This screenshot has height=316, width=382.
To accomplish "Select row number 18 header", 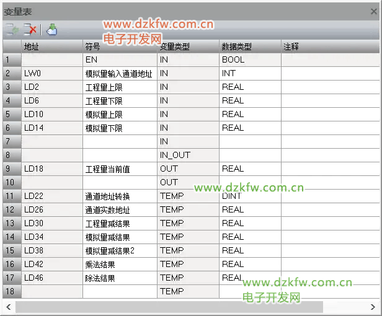I will point(12,291).
